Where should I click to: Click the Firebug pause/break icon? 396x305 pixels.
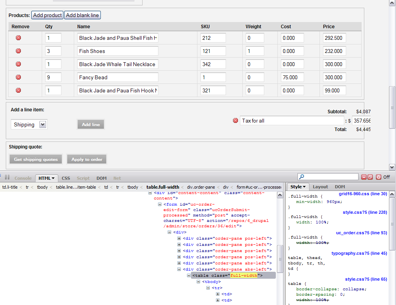coord(7,177)
